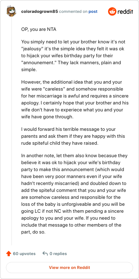Follow the blue "post" link
The width and height of the screenshot is (139, 279).
(x=93, y=11)
